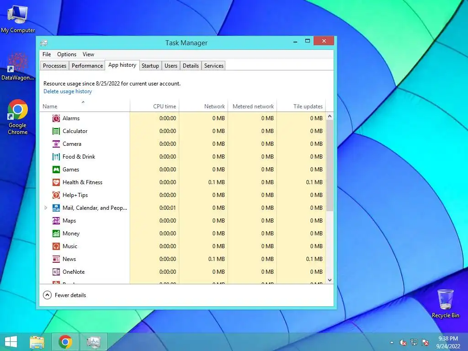Select the Food & Drink row name

tap(79, 157)
